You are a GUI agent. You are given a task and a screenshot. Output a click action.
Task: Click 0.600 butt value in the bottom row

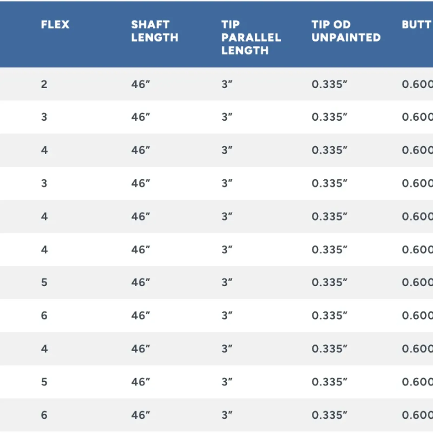[417, 415]
